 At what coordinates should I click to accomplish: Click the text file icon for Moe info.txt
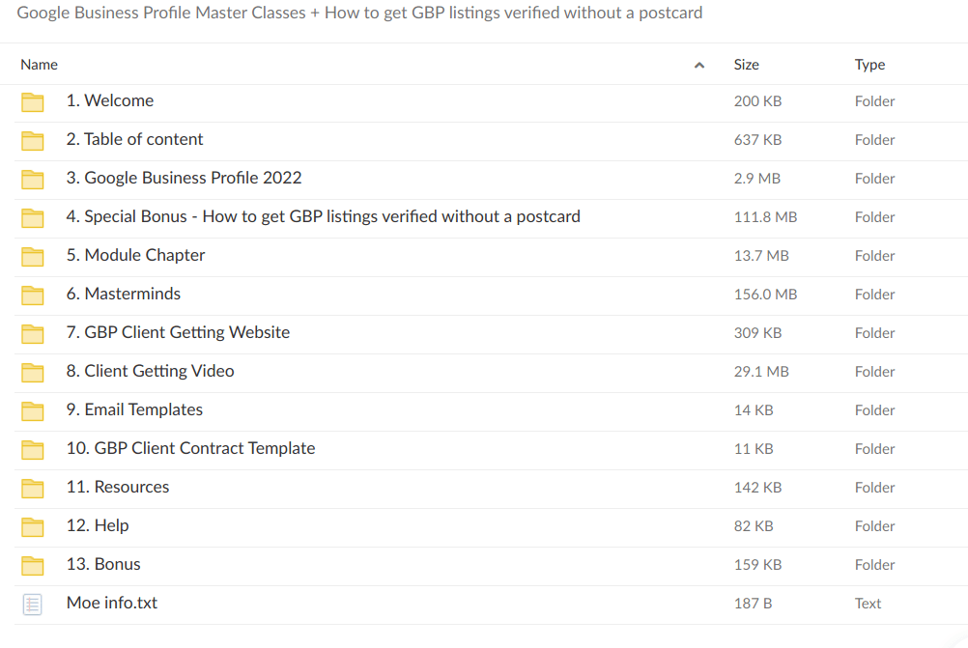[x=33, y=604]
